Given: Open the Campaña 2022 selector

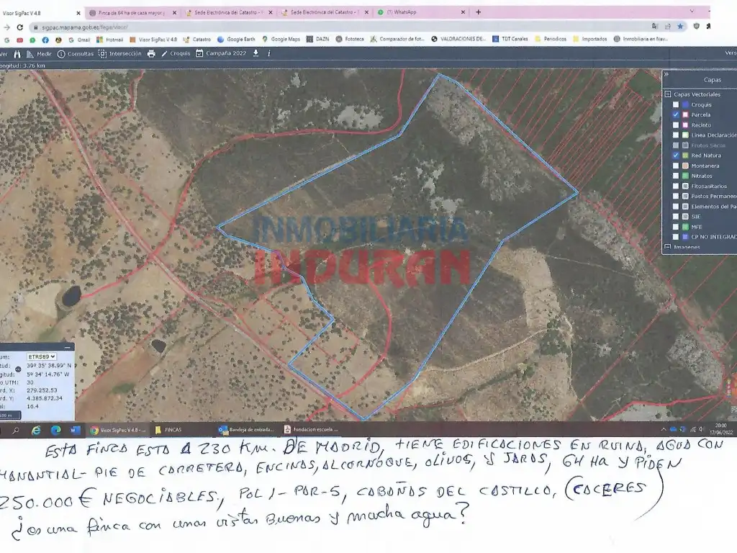Looking at the screenshot, I should point(221,53).
